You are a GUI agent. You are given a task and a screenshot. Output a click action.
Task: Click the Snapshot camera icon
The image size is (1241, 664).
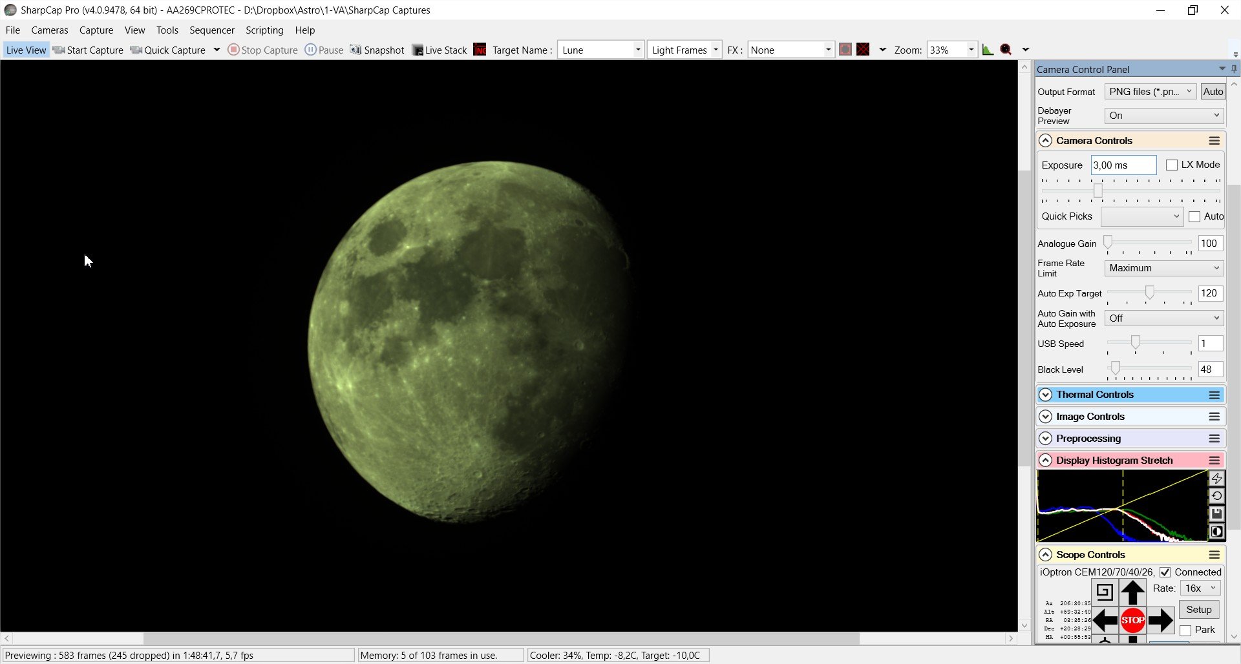point(355,50)
